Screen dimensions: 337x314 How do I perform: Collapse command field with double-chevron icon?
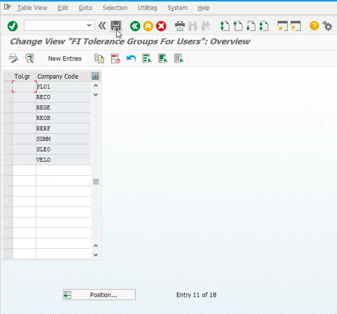click(x=102, y=26)
